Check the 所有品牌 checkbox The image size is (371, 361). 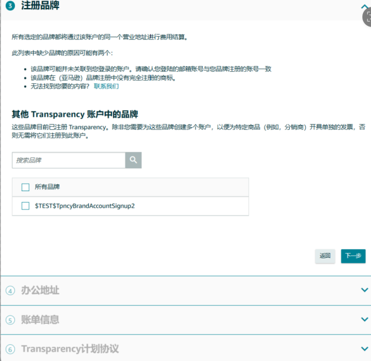tap(25, 187)
